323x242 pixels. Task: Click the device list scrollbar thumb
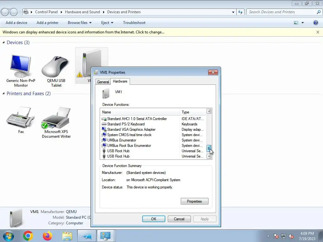[x=209, y=148]
